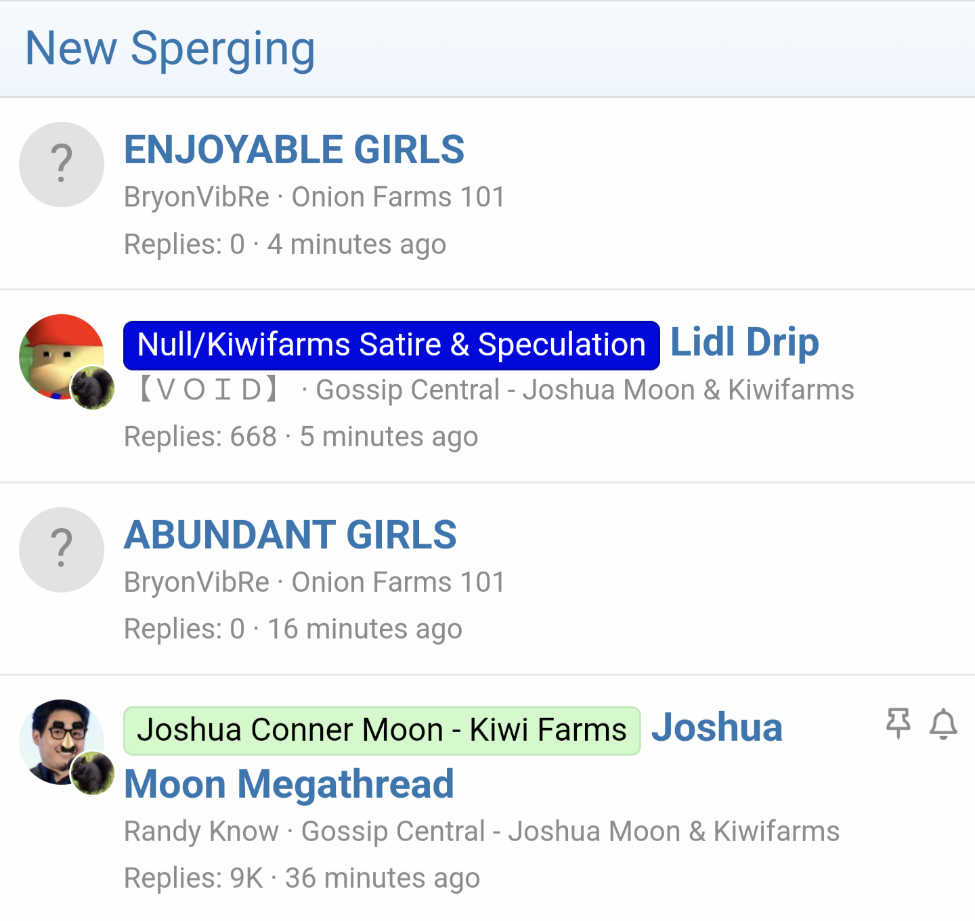
Task: Click the pin icon on Joshua Moon Megathread
Action: (x=898, y=724)
